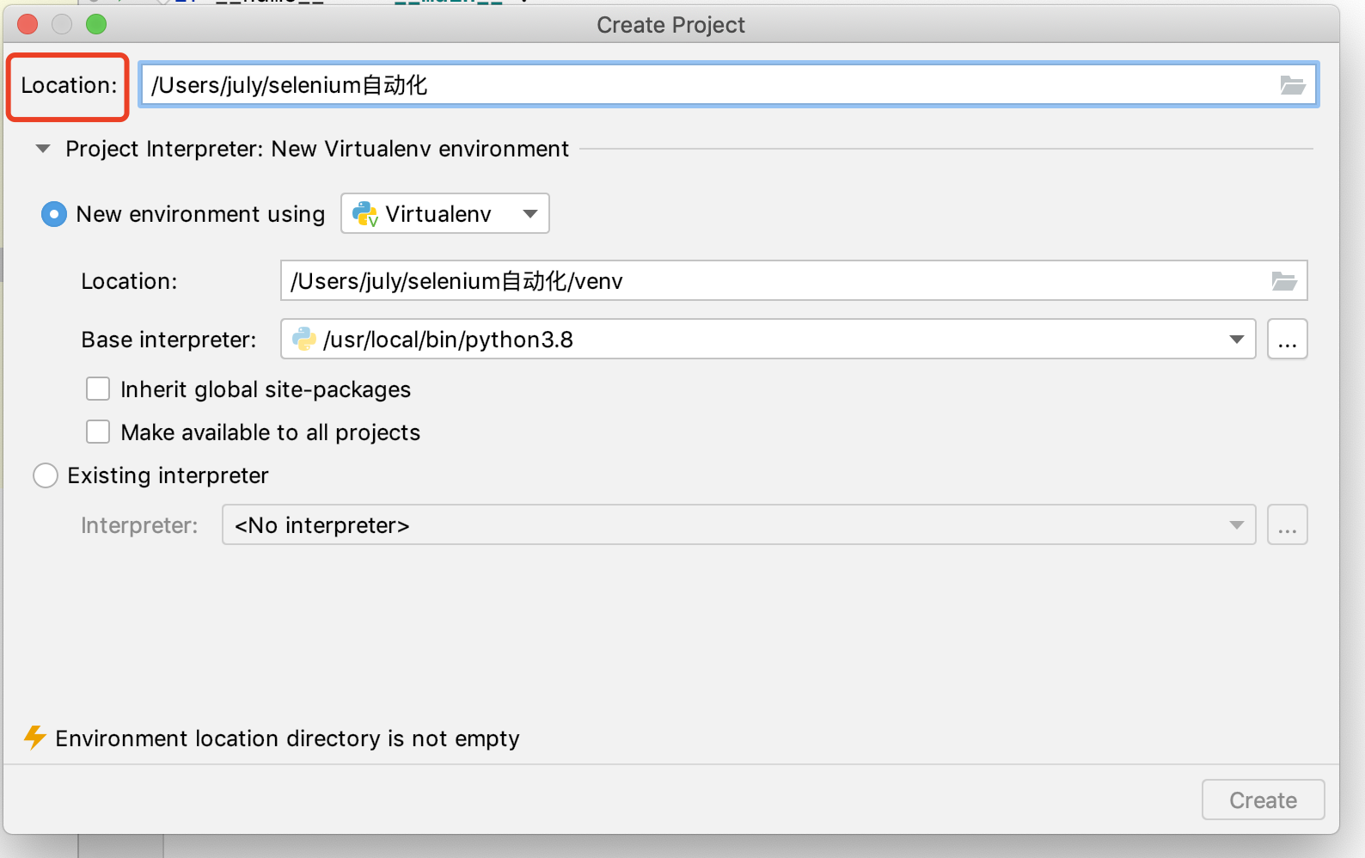Select the Existing interpreter radio button

point(46,475)
